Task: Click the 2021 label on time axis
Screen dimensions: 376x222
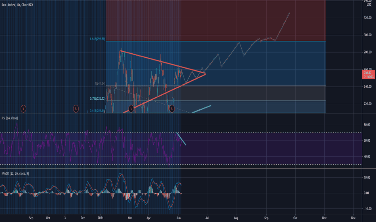Action: (101, 218)
